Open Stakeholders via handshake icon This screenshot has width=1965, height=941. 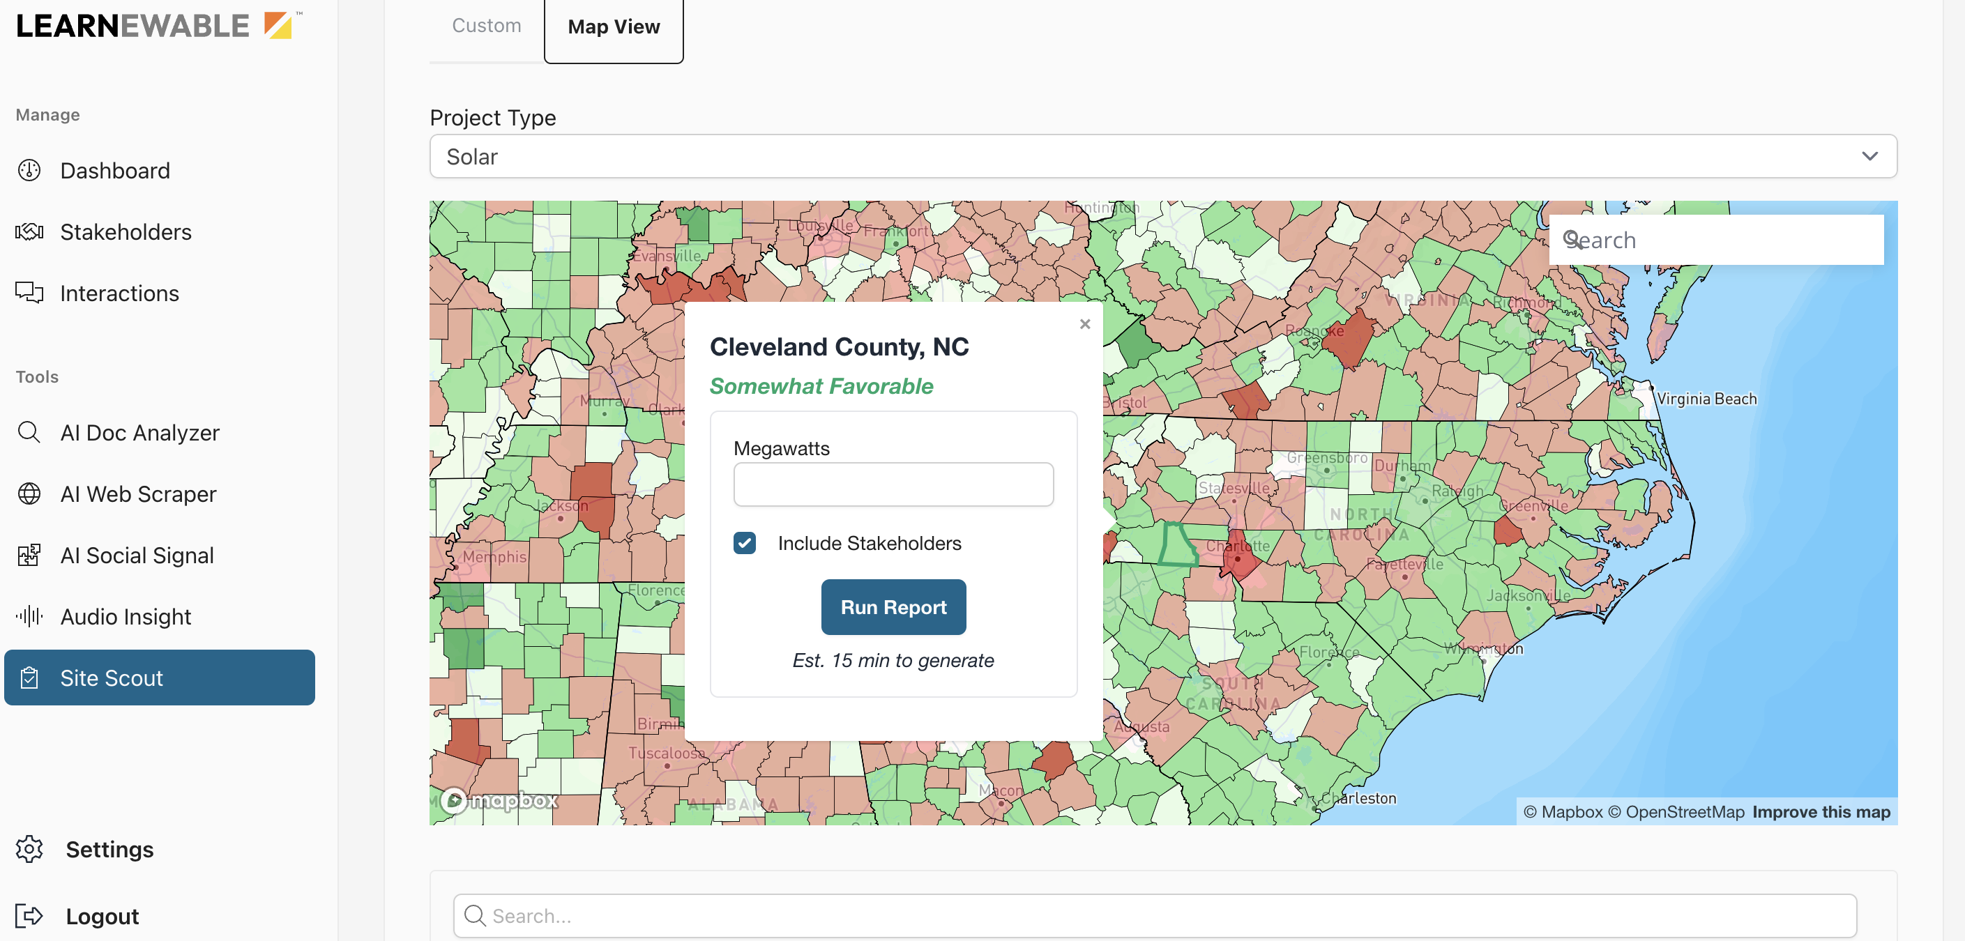(29, 231)
